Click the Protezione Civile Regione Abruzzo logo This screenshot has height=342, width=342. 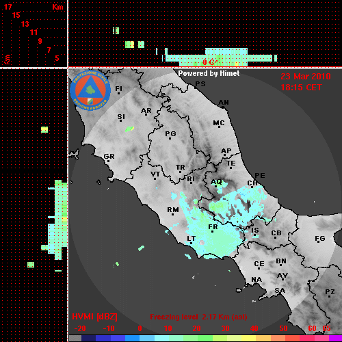click(90, 90)
